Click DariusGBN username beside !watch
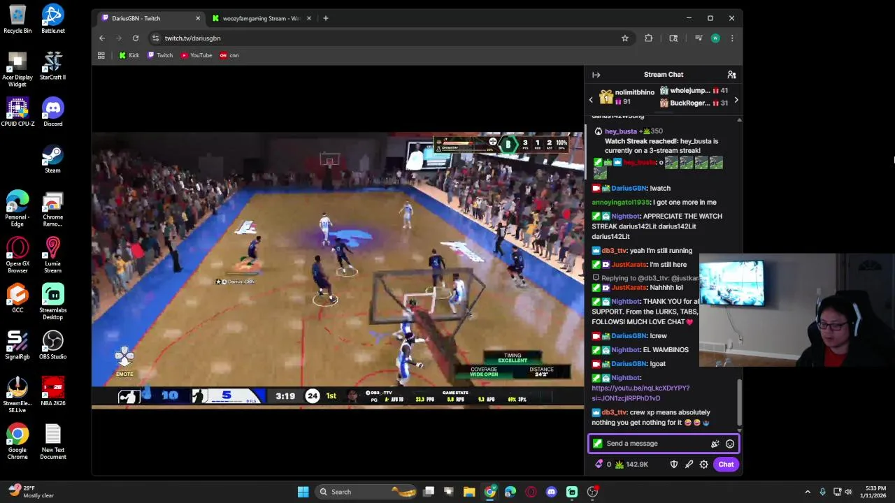The height and width of the screenshot is (503, 895). pos(629,188)
